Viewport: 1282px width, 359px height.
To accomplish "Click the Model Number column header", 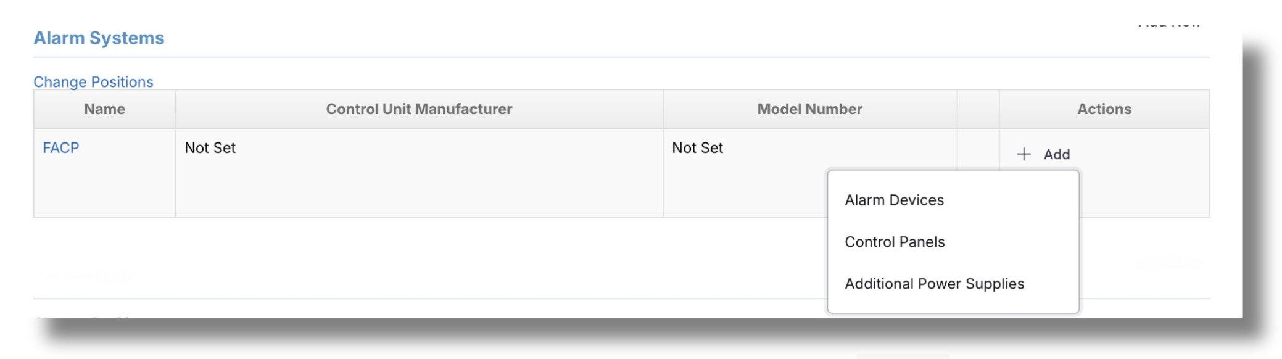I will [809, 109].
